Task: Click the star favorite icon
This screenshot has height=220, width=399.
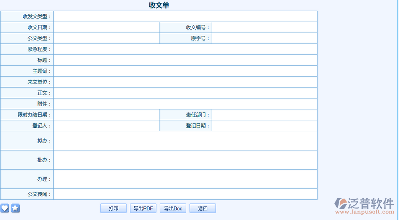Action: (15, 208)
